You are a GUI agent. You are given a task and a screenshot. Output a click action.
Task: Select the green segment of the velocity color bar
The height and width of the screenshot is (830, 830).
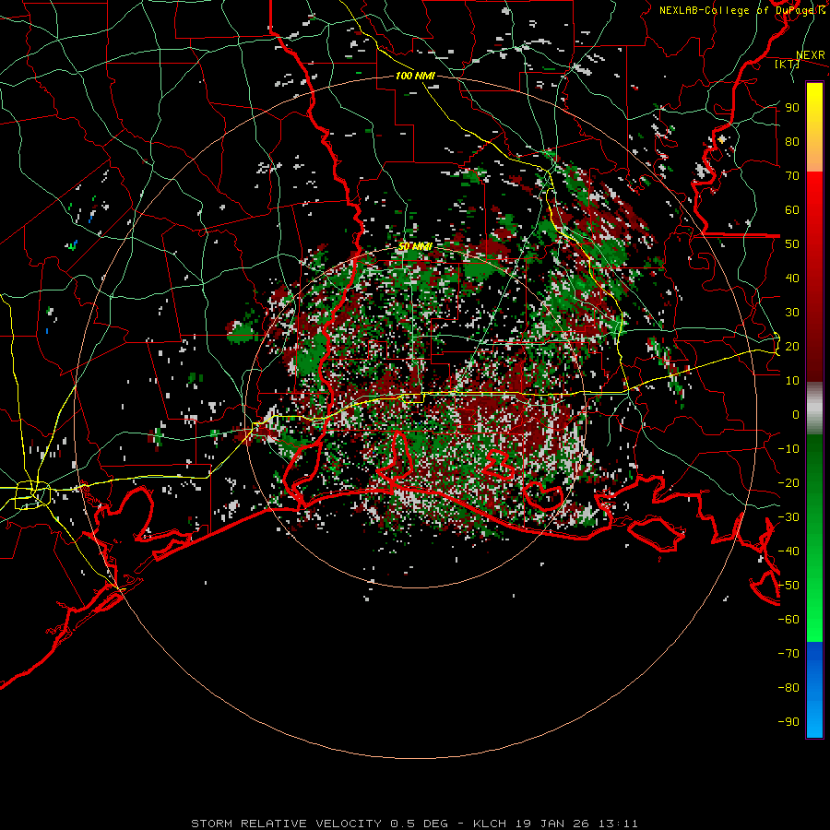[814, 538]
